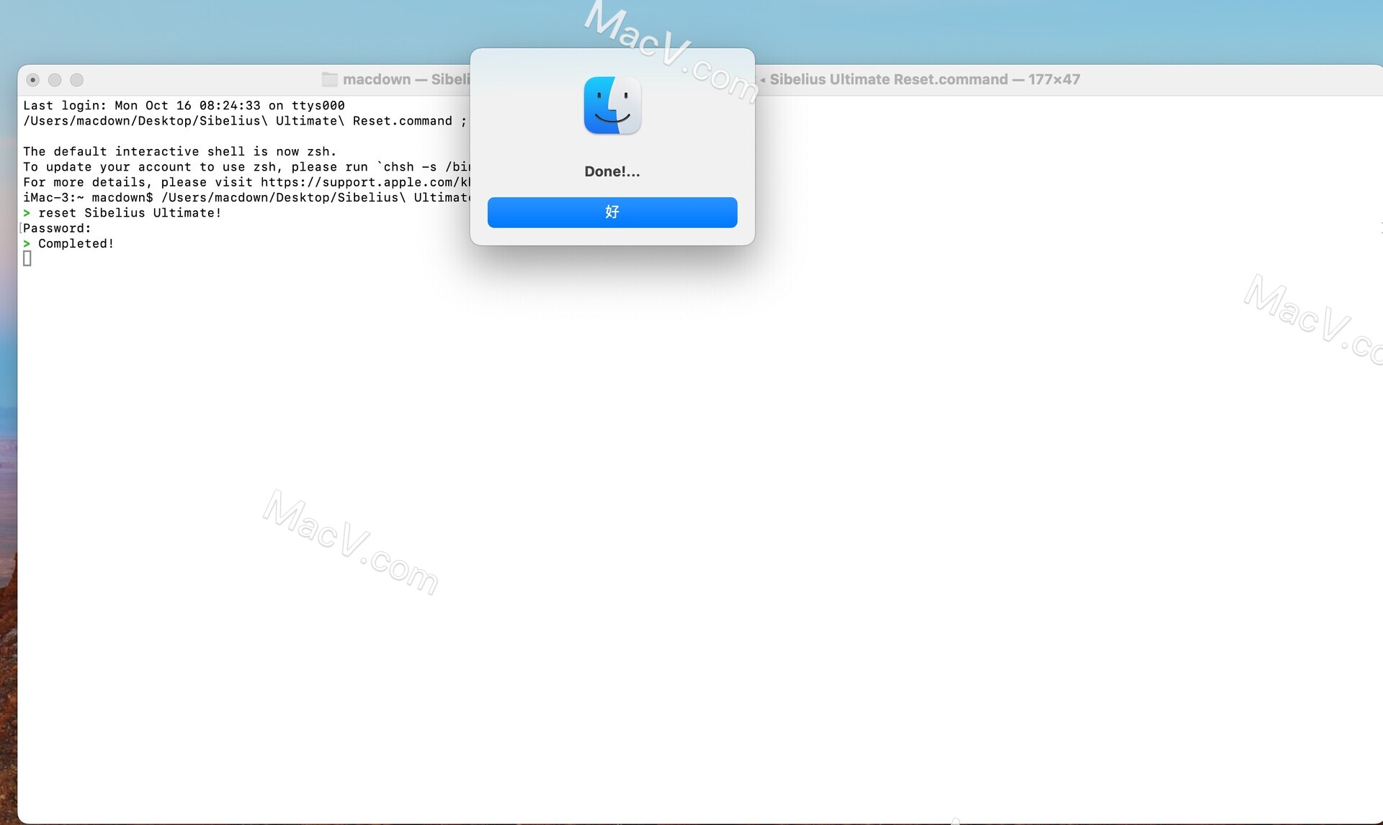Click the terminal cursor block below Completed!
1383x825 pixels.
coord(27,258)
